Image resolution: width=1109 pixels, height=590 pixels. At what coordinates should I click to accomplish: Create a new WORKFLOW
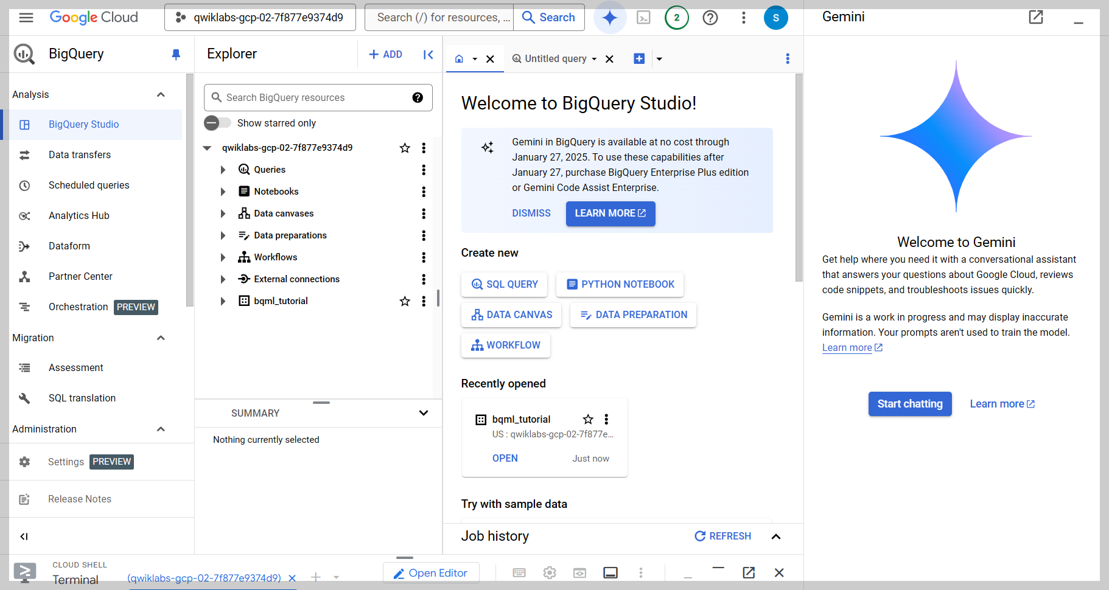click(x=506, y=345)
